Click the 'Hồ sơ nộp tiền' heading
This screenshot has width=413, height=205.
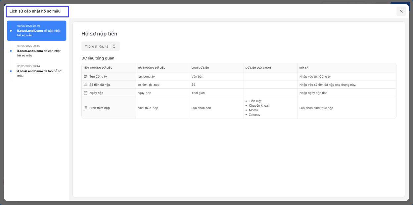(99, 34)
